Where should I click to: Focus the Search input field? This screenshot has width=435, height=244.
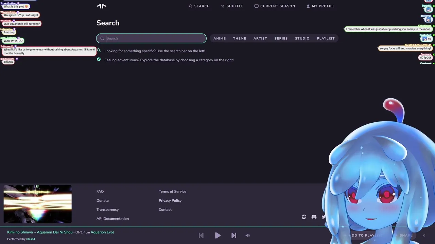point(151,38)
